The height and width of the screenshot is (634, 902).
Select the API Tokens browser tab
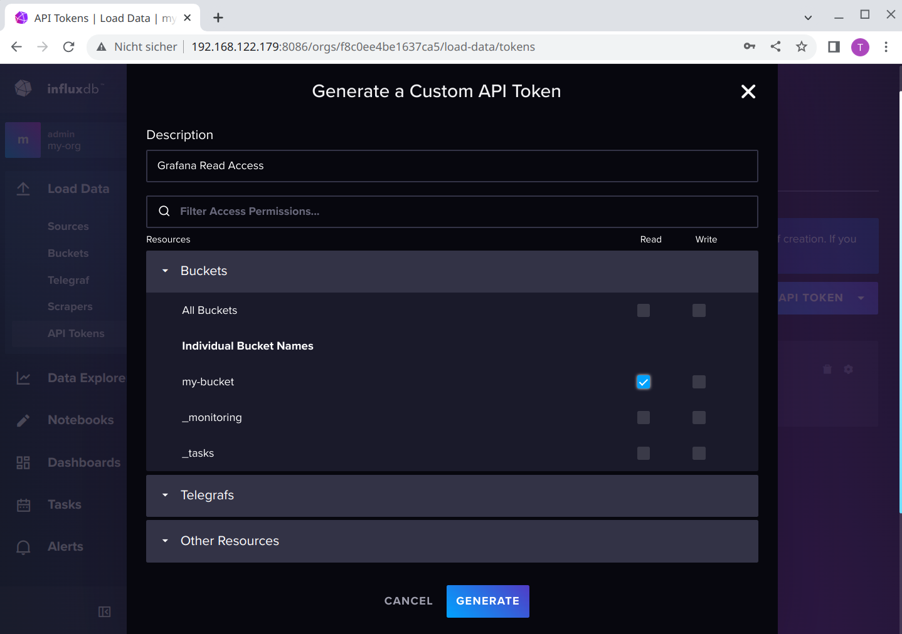click(102, 18)
